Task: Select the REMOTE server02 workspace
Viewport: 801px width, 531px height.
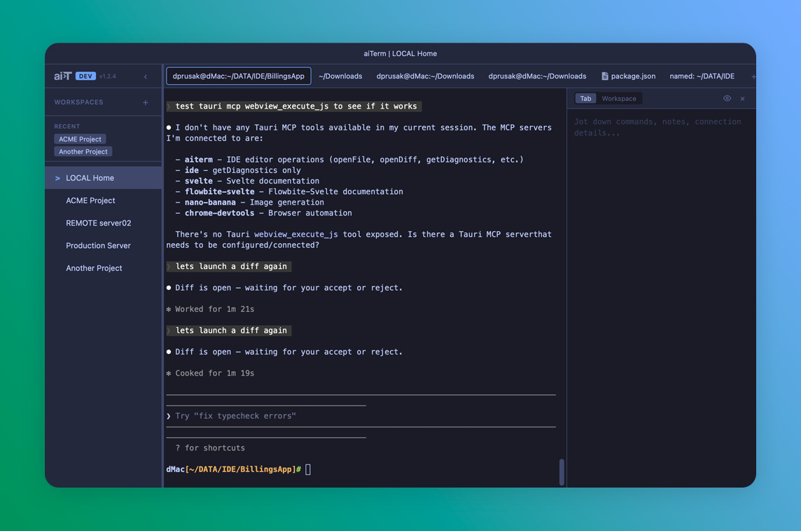Action: [x=98, y=223]
